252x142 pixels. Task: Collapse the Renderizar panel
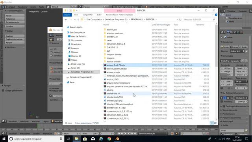click(221, 42)
